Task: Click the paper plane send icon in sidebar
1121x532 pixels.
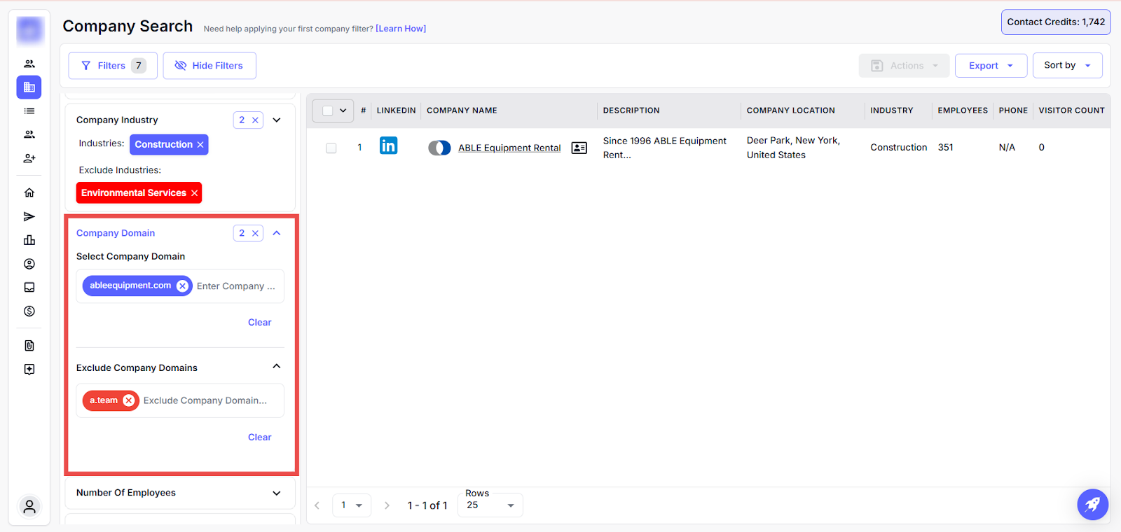Action: 29,216
